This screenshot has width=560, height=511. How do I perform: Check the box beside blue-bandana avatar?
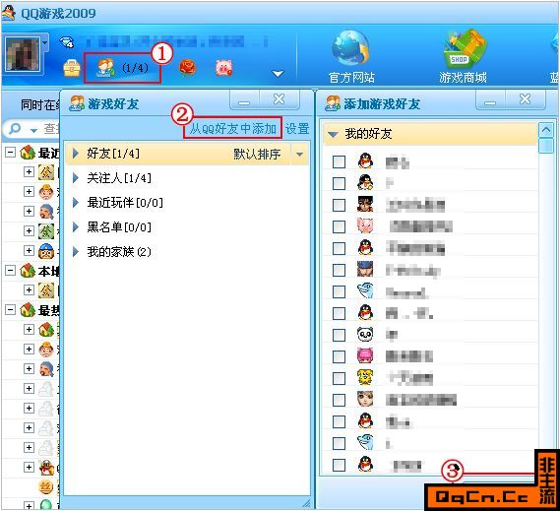tap(339, 270)
